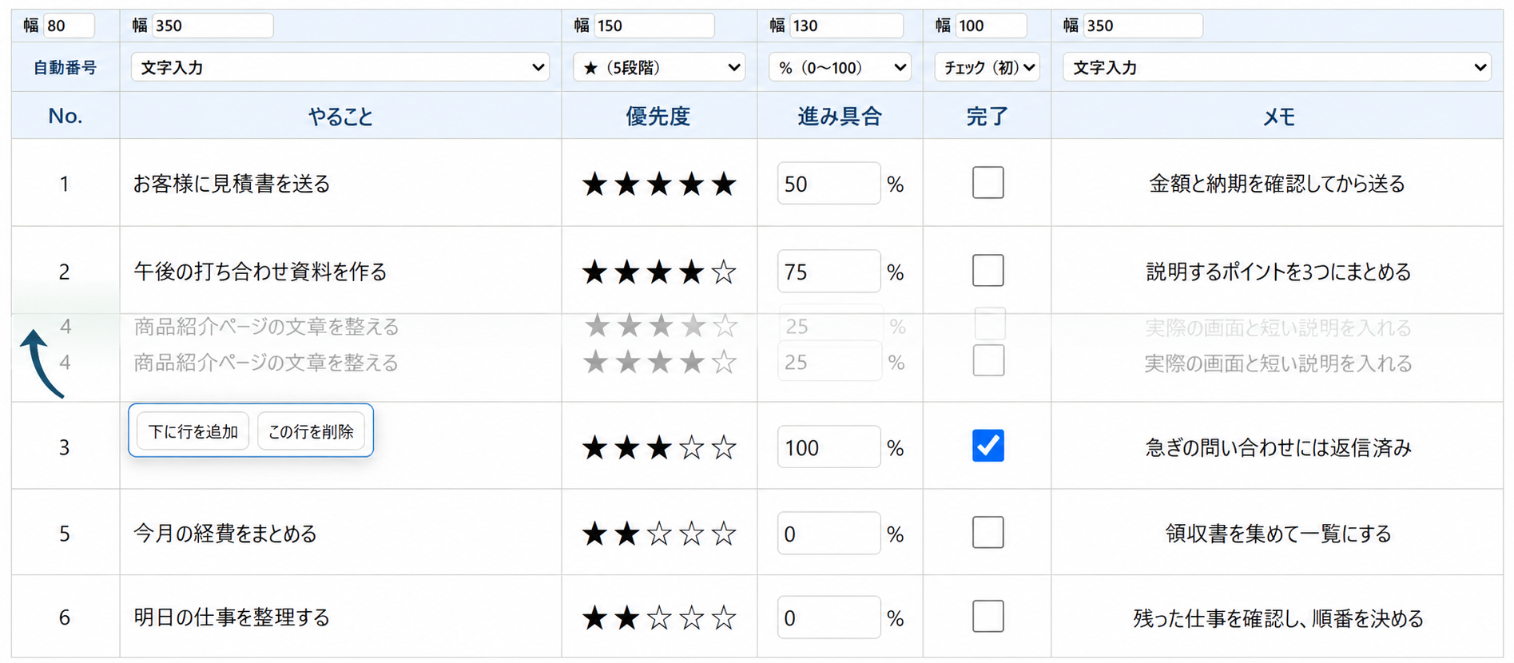Screen dimensions: 1514x663
Task: Set second star in 今月の経費をまとめる row
Action: tap(627, 534)
